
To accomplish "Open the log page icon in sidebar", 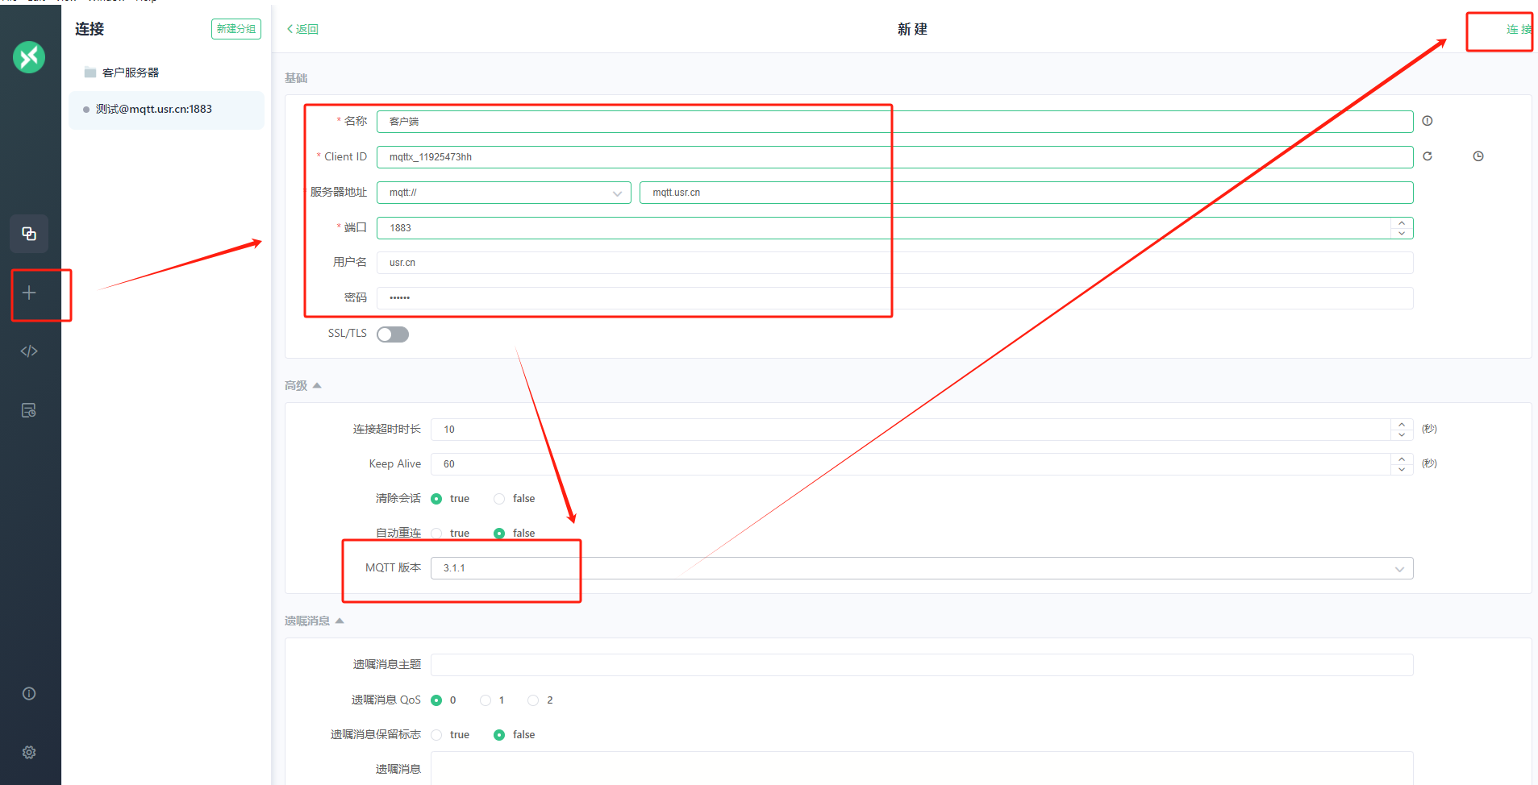I will click(29, 410).
